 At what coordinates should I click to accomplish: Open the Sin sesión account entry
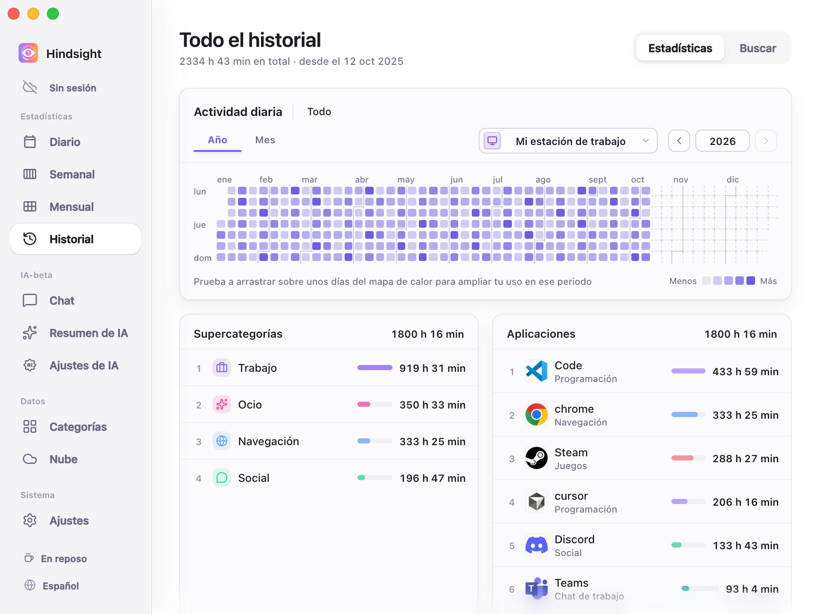click(60, 88)
